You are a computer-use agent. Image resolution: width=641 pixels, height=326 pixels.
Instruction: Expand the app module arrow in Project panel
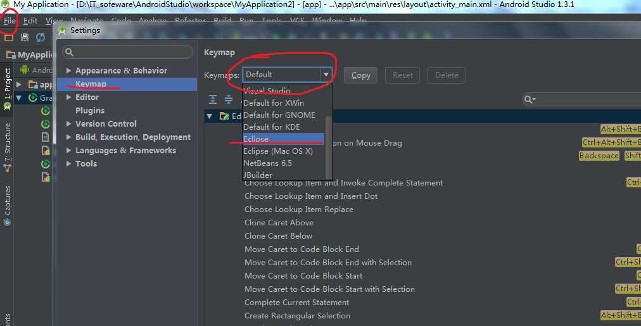(19, 85)
